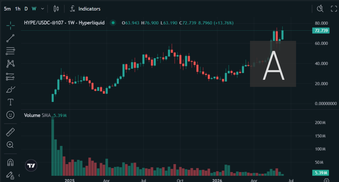Select the brush drawing tool

coord(10,89)
